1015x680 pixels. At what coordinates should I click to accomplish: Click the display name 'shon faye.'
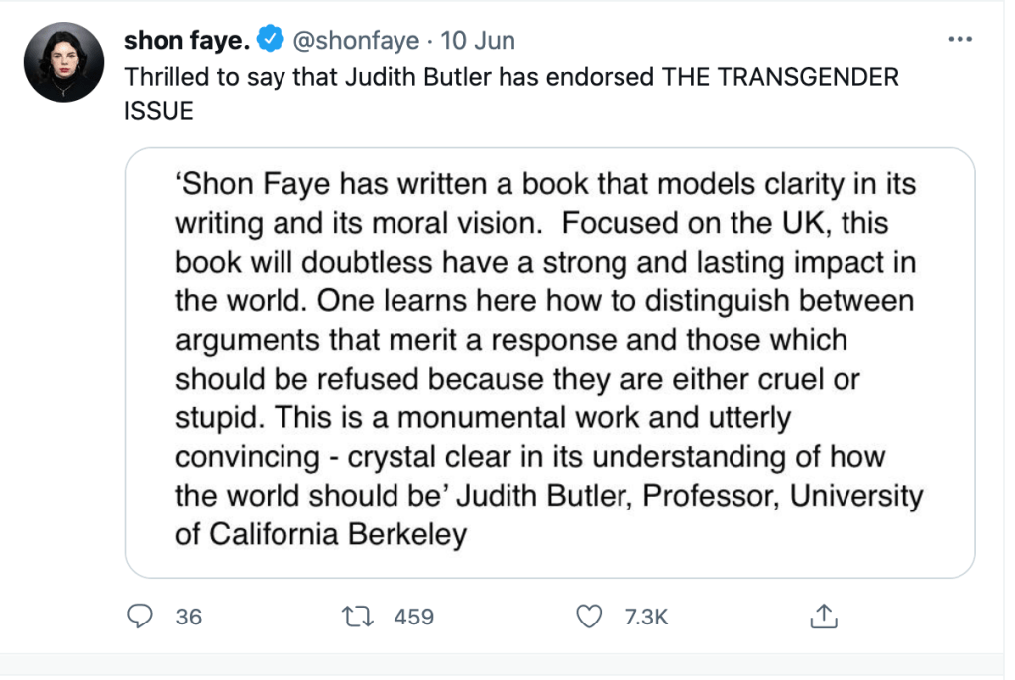point(185,41)
